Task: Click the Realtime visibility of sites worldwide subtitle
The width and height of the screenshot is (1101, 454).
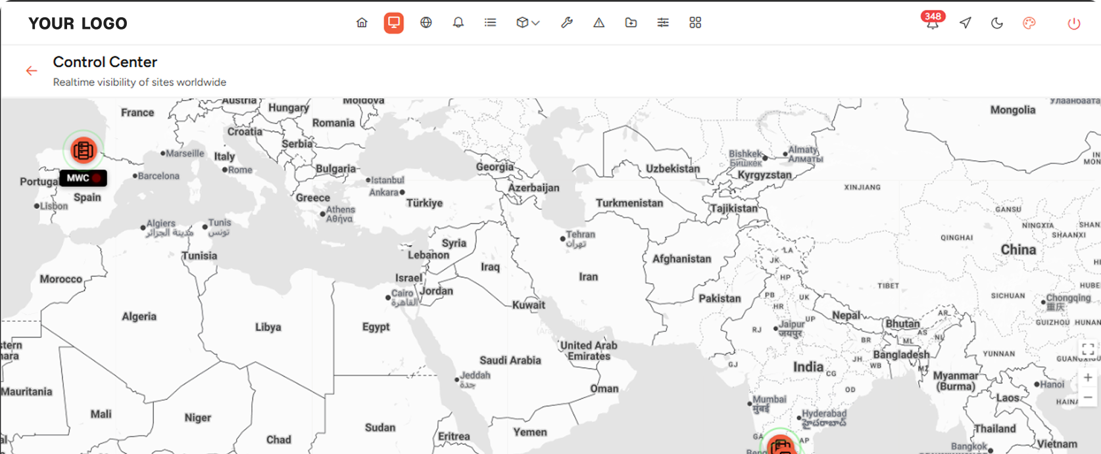Action: coord(139,82)
